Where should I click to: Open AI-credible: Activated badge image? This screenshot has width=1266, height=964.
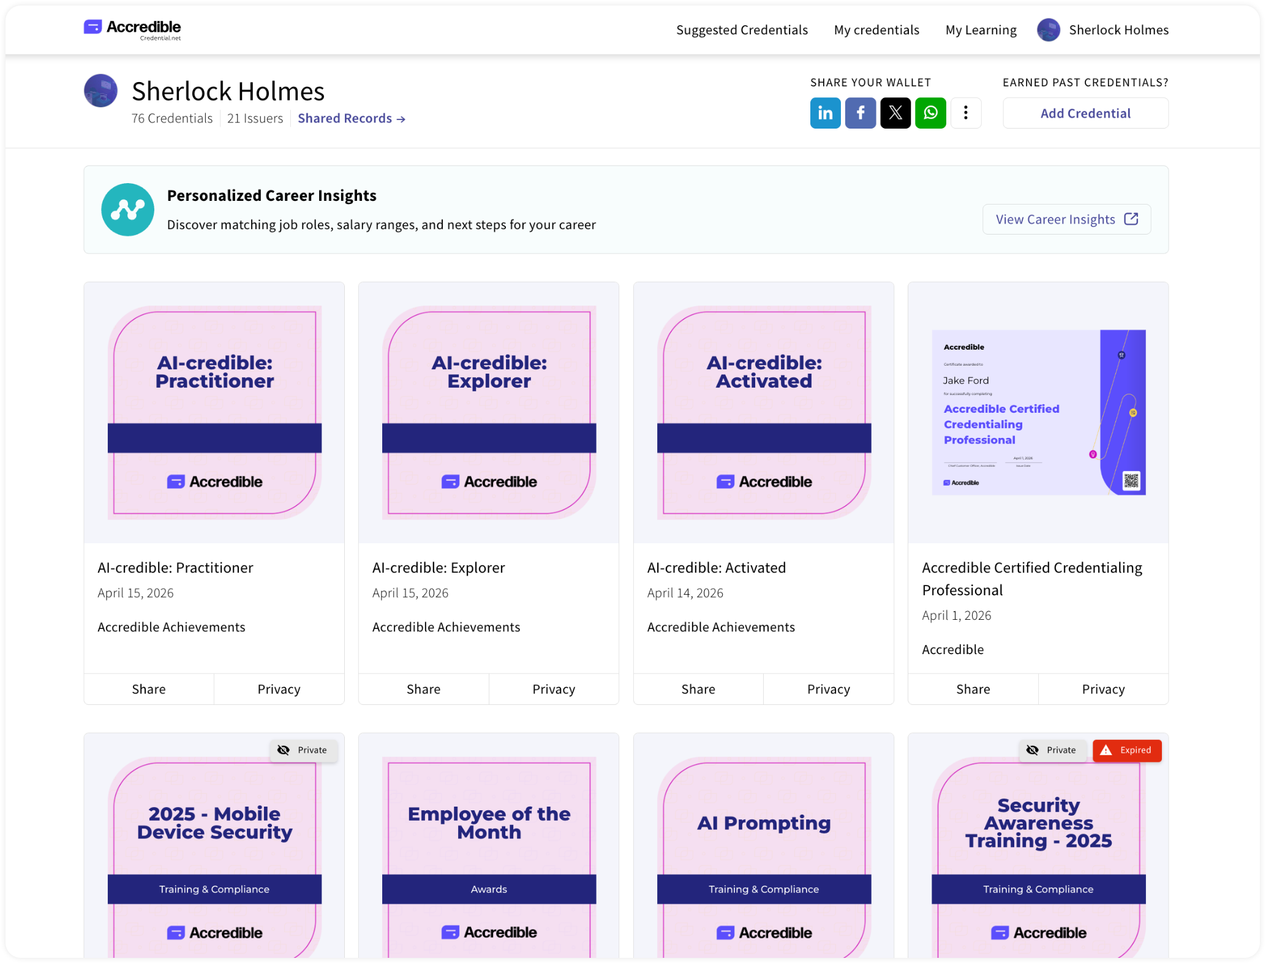(x=764, y=413)
